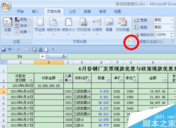Select cell containing 21,901.96
This screenshot has width=176, height=128.
coord(153,97)
